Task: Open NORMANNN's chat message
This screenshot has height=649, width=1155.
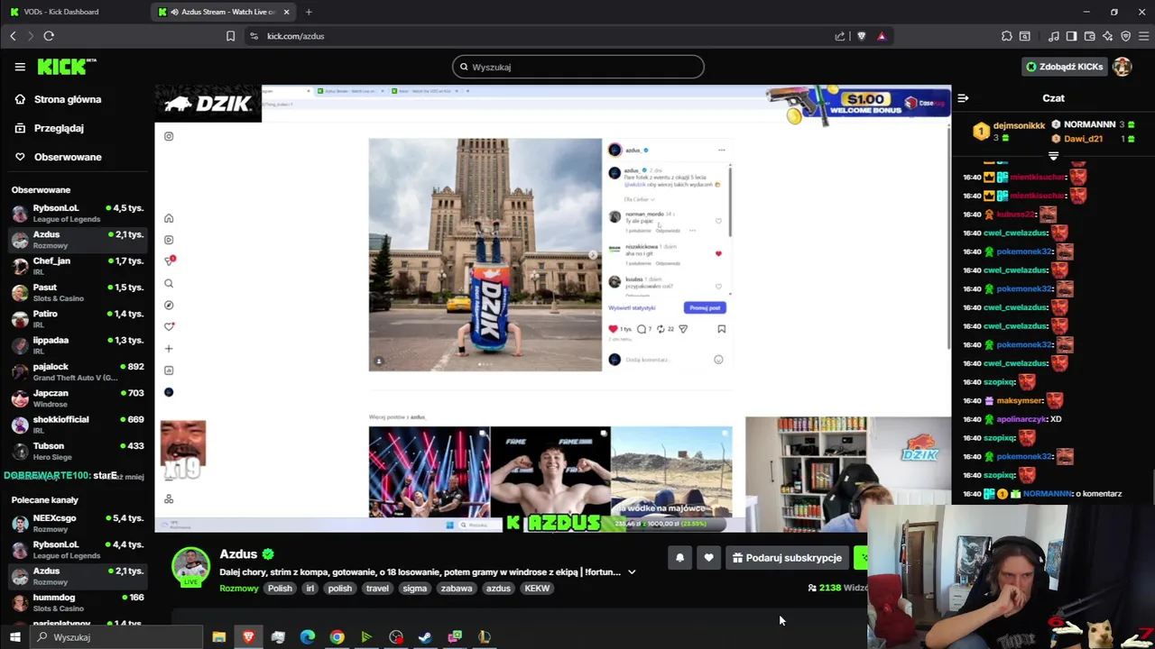Action: pyautogui.click(x=1042, y=494)
